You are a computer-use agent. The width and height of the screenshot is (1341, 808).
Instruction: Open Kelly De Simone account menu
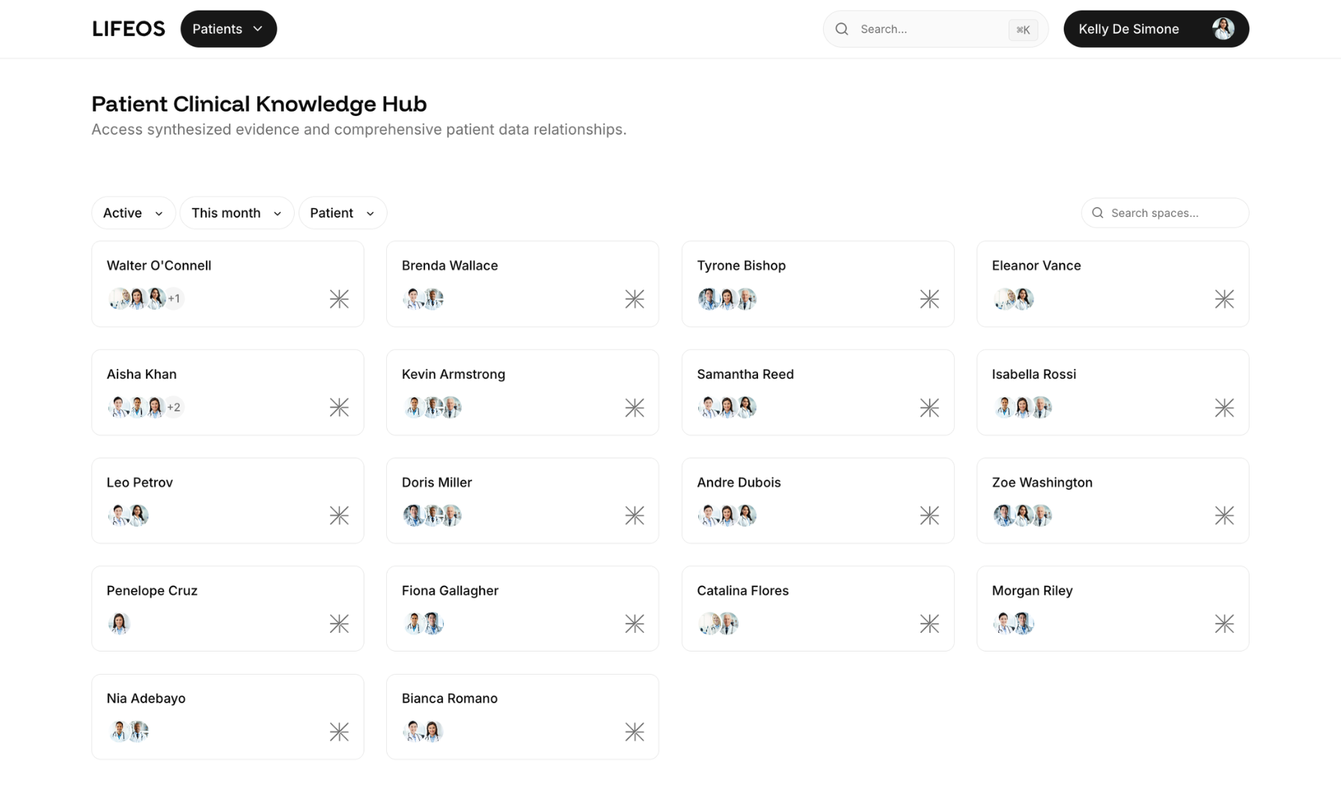click(x=1156, y=29)
